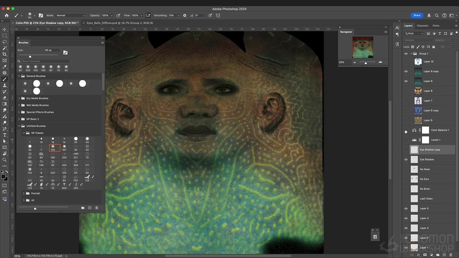Collapse the General Brushes group

[19, 76]
